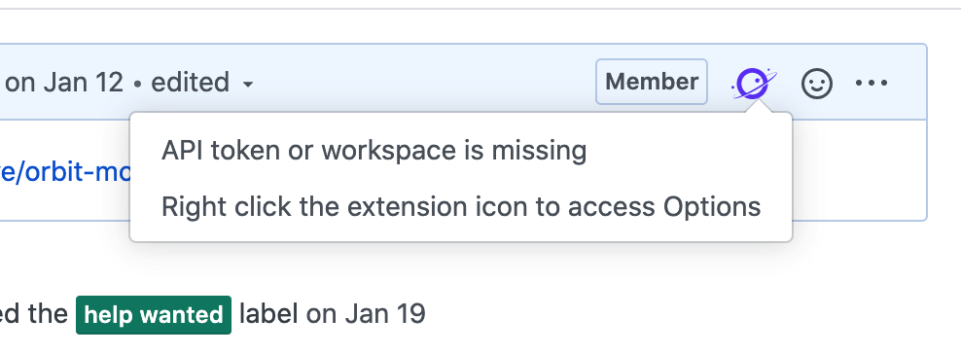Image resolution: width=961 pixels, height=354 pixels.
Task: Click 'Right click the extension icon' hint line
Action: click(x=461, y=207)
